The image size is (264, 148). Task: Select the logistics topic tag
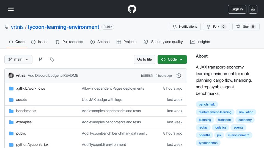pos(220,127)
